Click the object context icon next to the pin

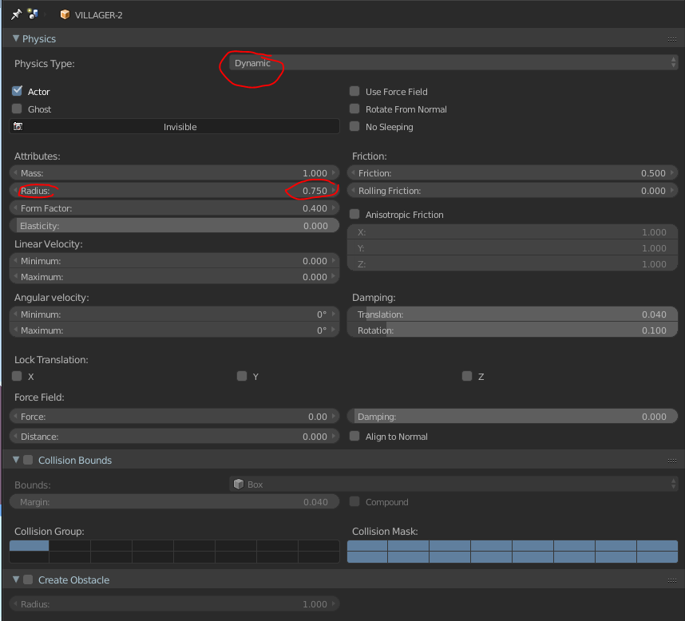(x=33, y=14)
